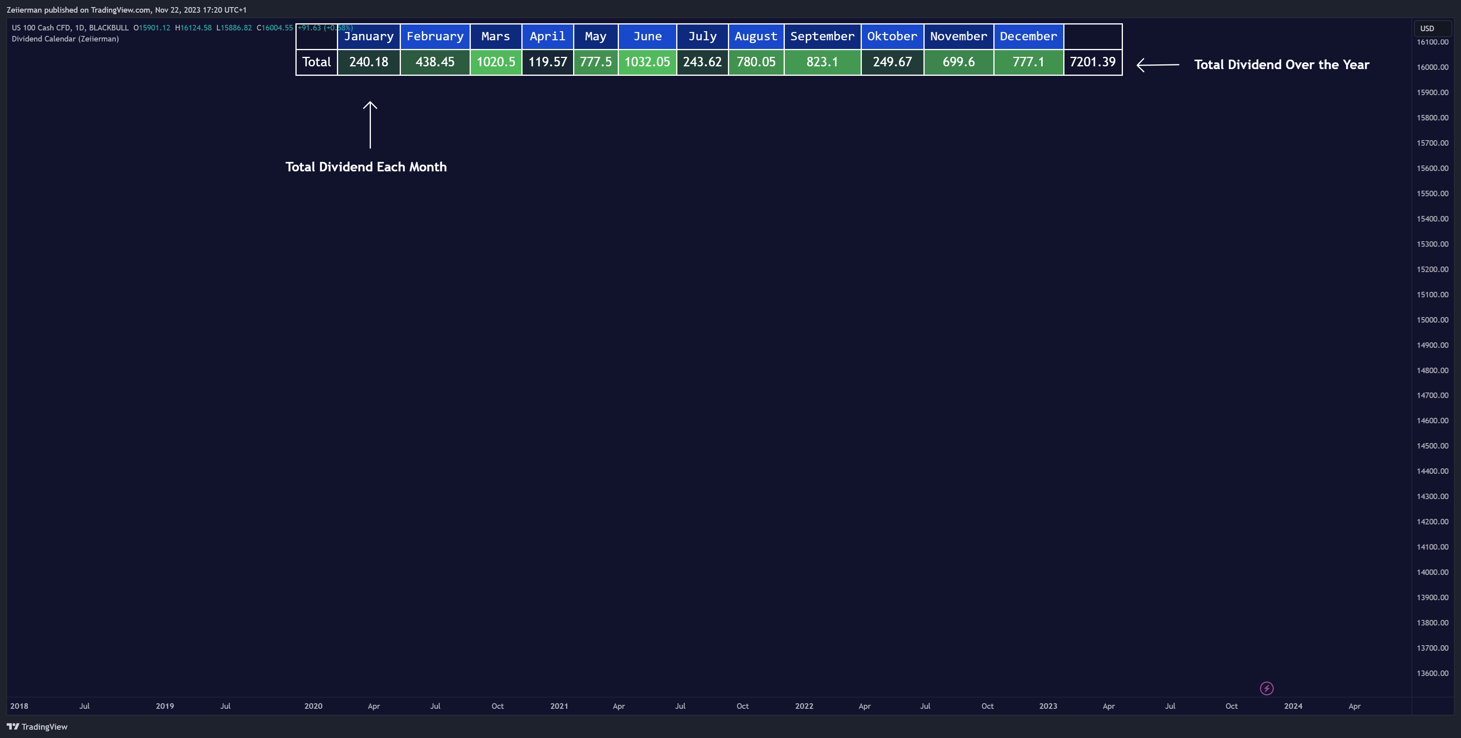Select the Oktober header cell
The height and width of the screenshot is (738, 1461).
coord(892,36)
